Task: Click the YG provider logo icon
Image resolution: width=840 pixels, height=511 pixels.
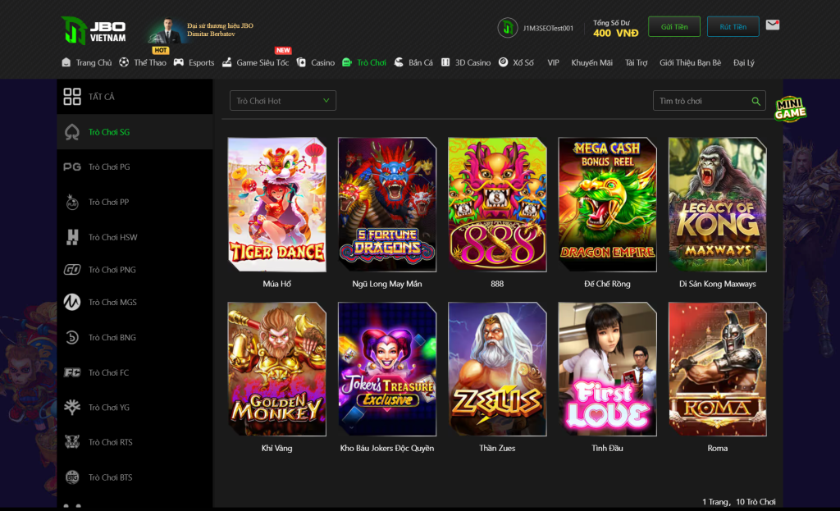Action: pos(72,407)
